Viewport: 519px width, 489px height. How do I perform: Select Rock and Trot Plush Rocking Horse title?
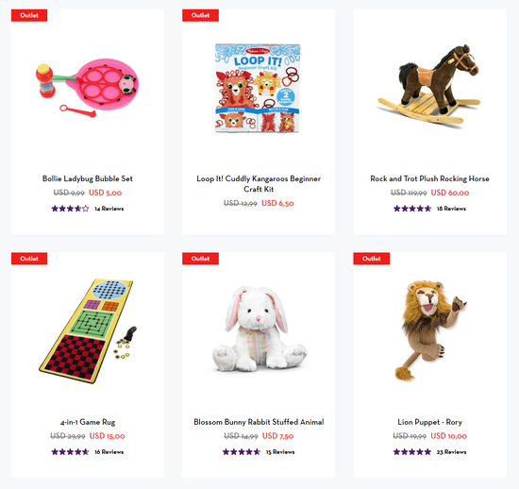coord(429,178)
